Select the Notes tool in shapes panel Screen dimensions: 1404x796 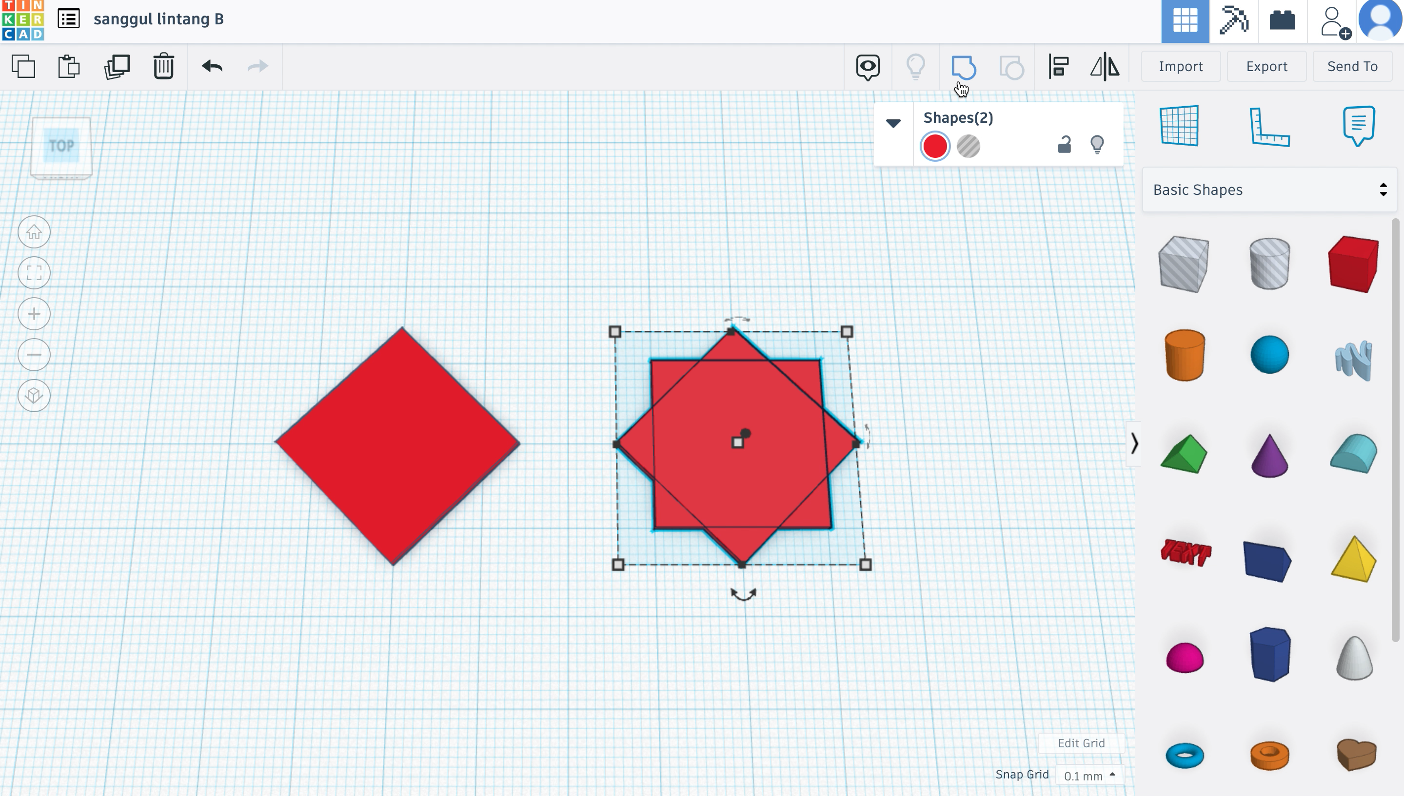1359,126
